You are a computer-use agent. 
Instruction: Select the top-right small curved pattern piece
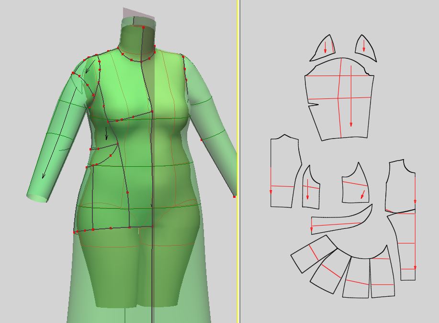365,48
